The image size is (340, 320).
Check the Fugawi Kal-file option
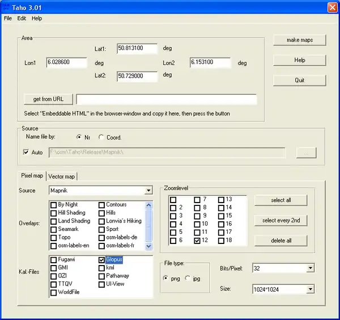(x=53, y=259)
